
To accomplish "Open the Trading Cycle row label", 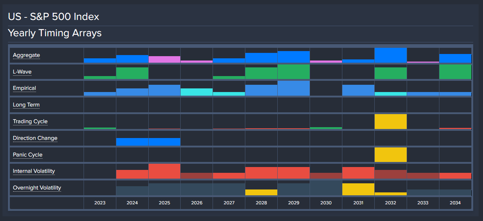I will [30, 121].
